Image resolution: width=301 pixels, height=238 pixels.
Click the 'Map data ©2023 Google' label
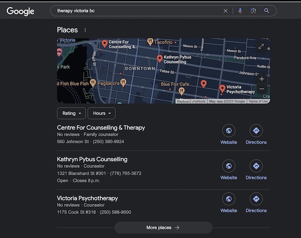pos(227,101)
